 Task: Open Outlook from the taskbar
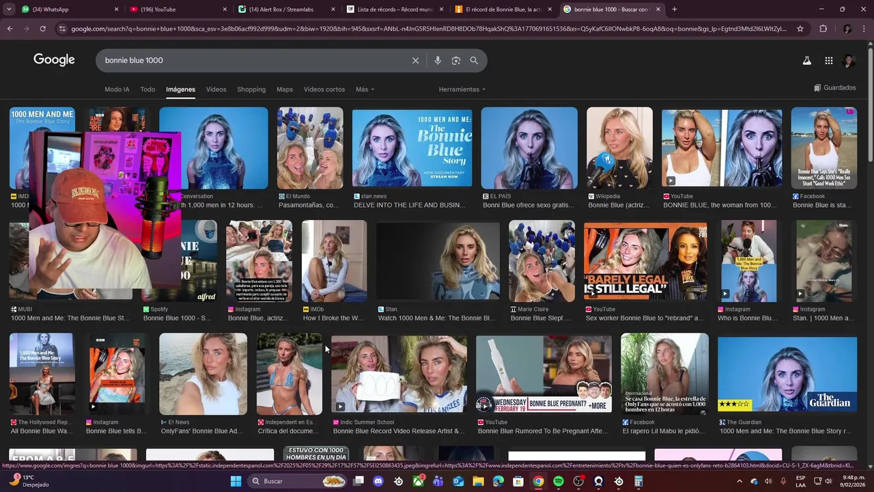pyautogui.click(x=458, y=481)
